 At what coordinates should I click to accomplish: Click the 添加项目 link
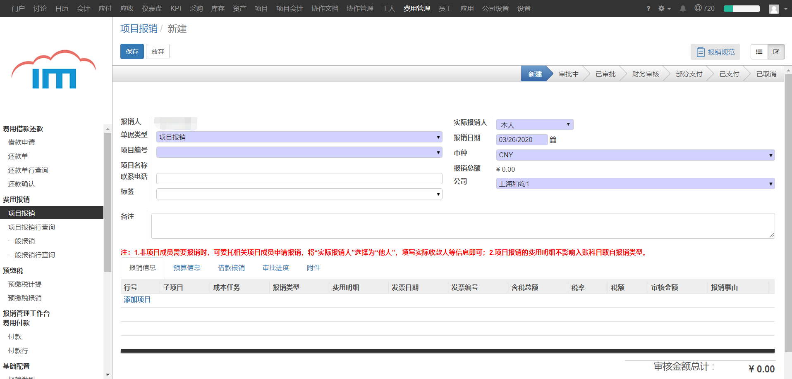point(137,300)
